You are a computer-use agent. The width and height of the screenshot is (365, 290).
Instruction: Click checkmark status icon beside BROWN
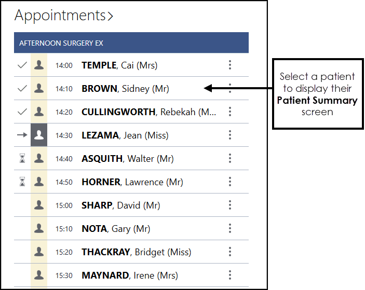tap(22, 89)
